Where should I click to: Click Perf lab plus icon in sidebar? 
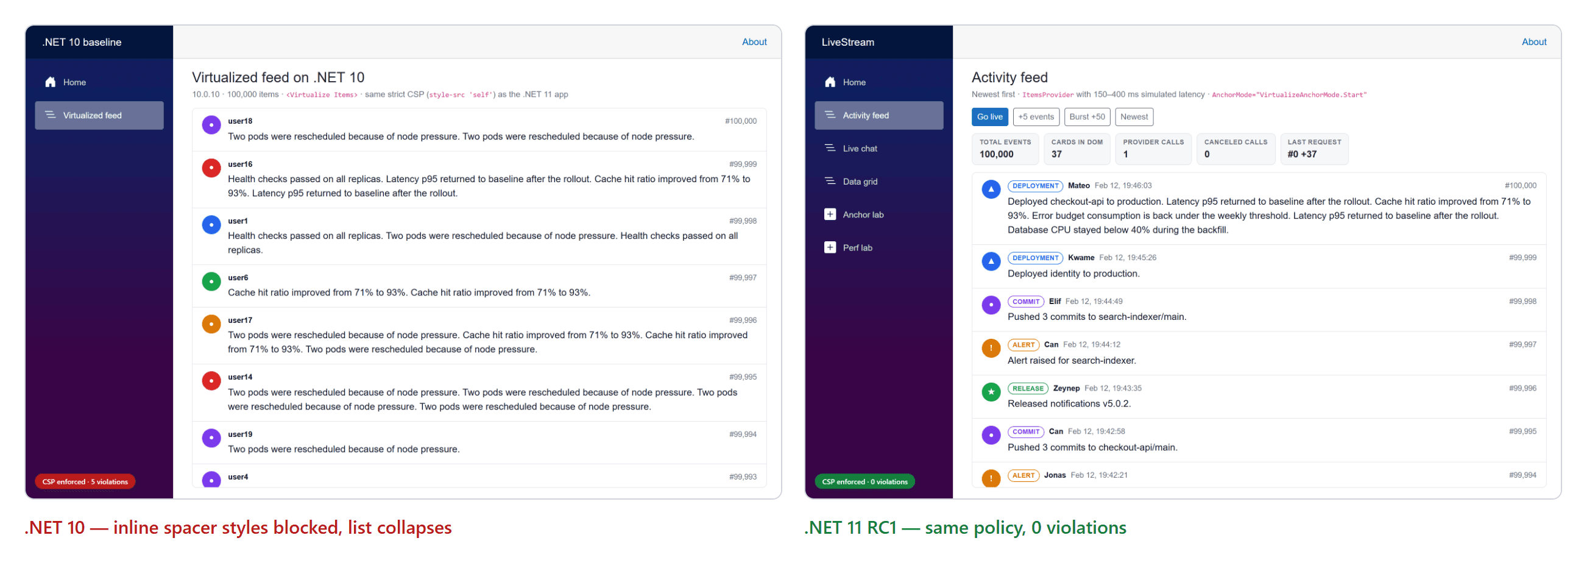click(x=830, y=247)
